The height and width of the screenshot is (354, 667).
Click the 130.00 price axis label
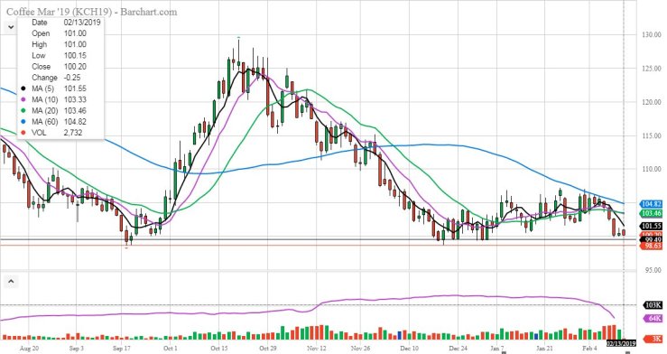[x=652, y=35]
